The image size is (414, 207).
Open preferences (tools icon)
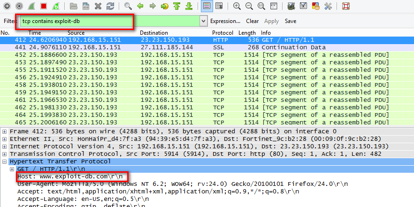pyautogui.click(x=328, y=6)
